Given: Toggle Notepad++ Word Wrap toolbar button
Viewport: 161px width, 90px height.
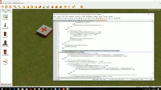Looking at the screenshot, I should coord(93,18).
